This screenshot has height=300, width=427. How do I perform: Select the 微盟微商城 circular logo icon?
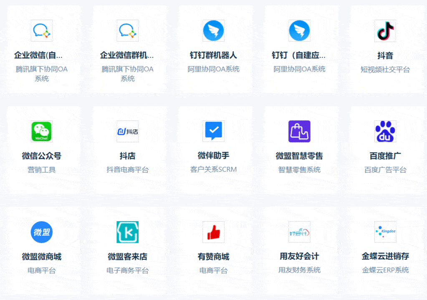[41, 232]
